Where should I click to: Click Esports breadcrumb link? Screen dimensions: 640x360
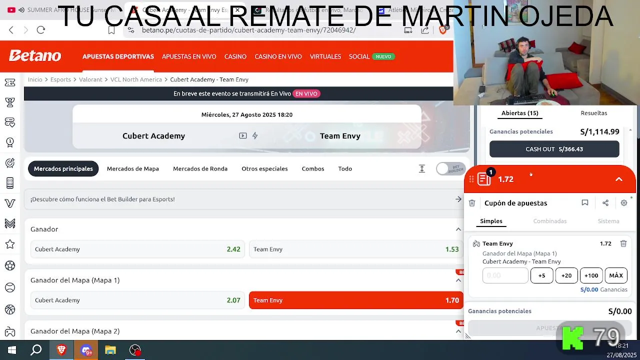tap(60, 79)
